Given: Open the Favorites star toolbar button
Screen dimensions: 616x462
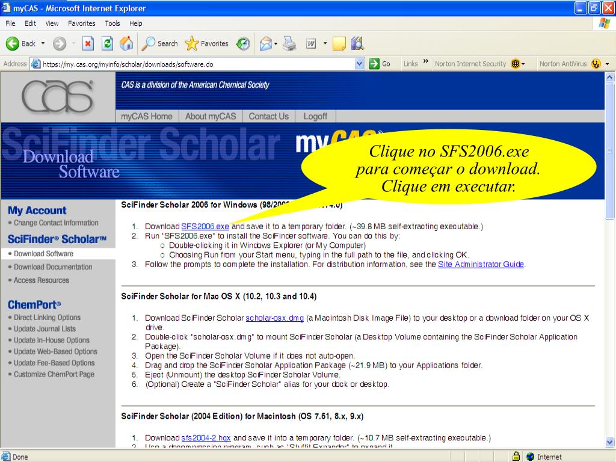Looking at the screenshot, I should pos(207,43).
